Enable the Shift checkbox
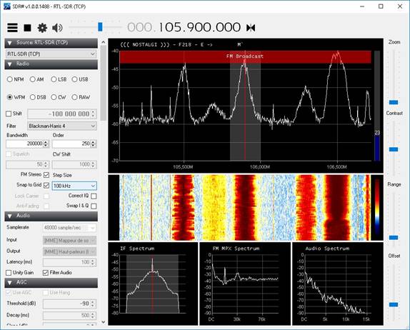Screen dimensions: 410x330 pos(9,114)
